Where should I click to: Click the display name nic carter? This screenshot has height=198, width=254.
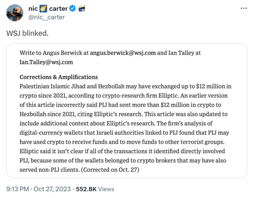(x=48, y=9)
